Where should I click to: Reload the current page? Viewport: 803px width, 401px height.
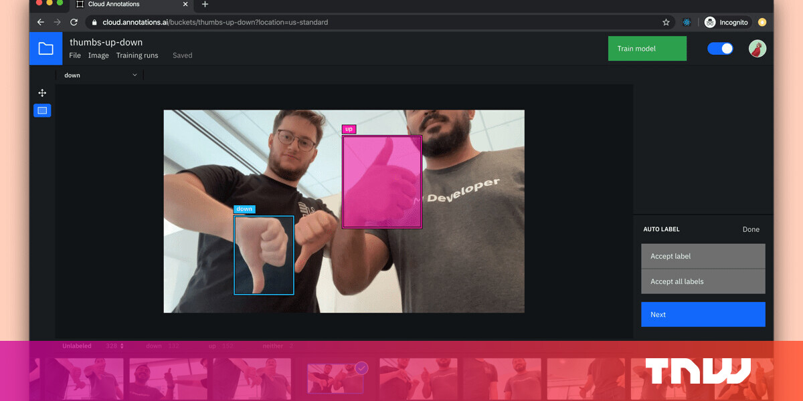pyautogui.click(x=74, y=21)
